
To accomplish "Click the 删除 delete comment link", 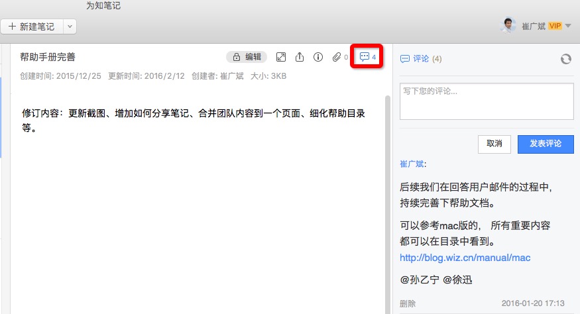I will [x=408, y=303].
